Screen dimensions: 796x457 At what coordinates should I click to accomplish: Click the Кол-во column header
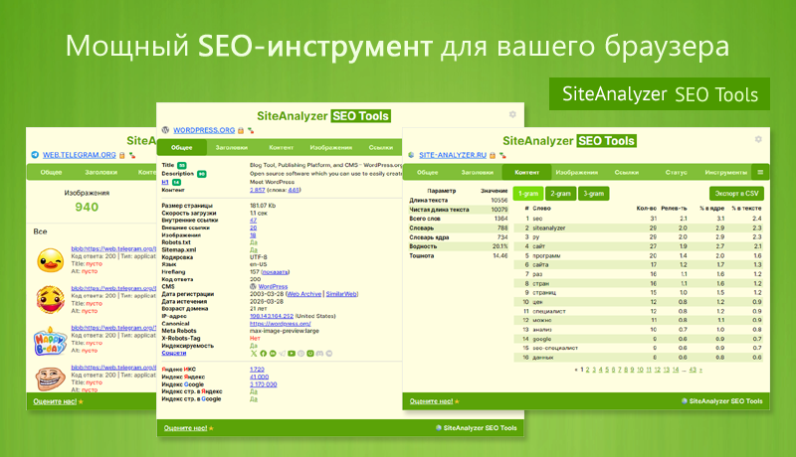point(646,209)
